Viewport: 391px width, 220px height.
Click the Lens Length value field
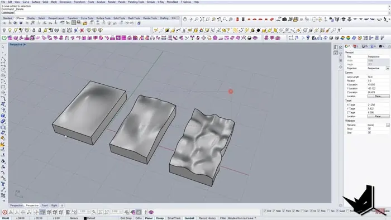pos(378,77)
